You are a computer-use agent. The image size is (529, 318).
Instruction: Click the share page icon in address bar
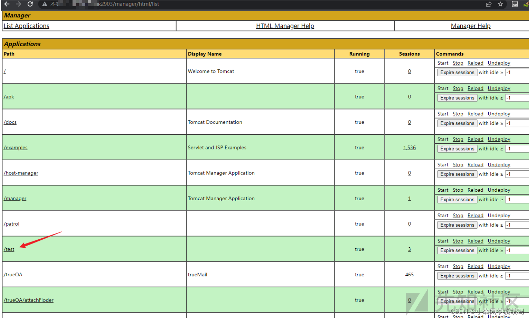click(489, 4)
